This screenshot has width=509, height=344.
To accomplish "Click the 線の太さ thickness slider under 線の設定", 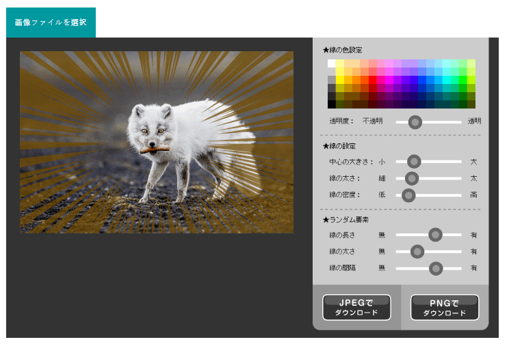I will 412,178.
